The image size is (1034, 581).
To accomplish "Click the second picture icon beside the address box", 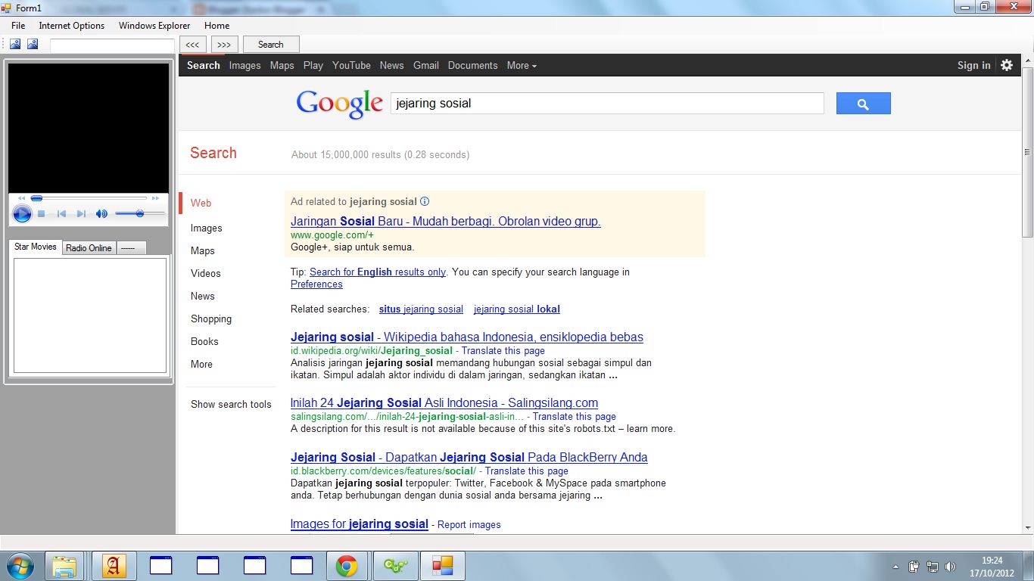I will 33,45.
